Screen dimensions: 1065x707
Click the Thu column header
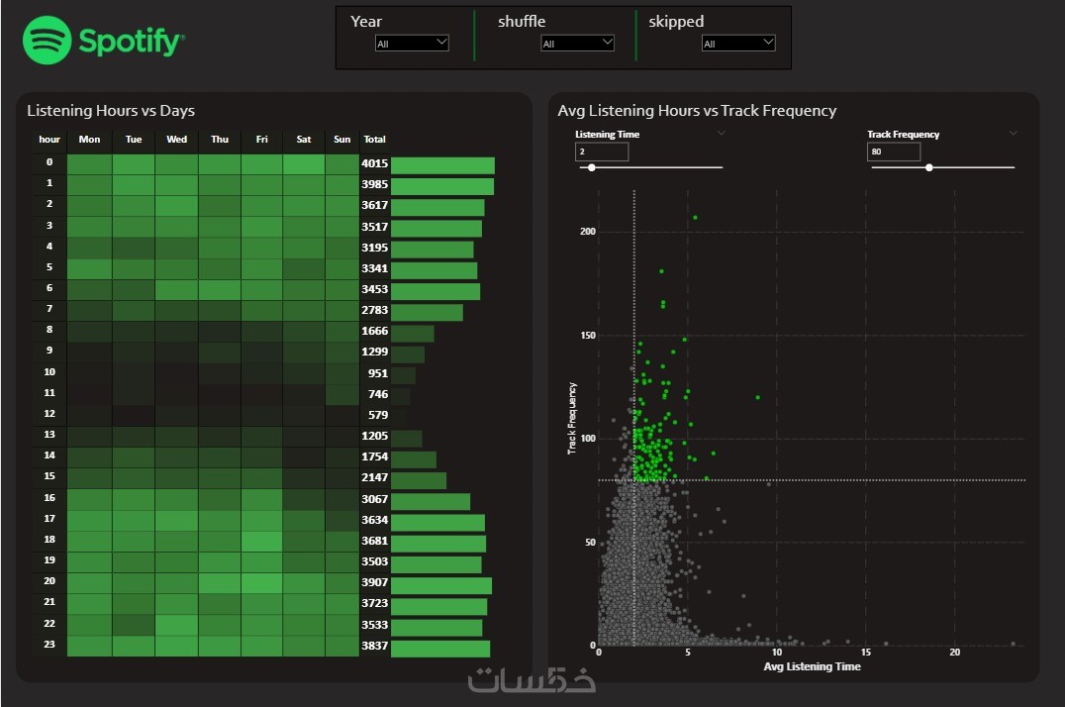coord(220,140)
